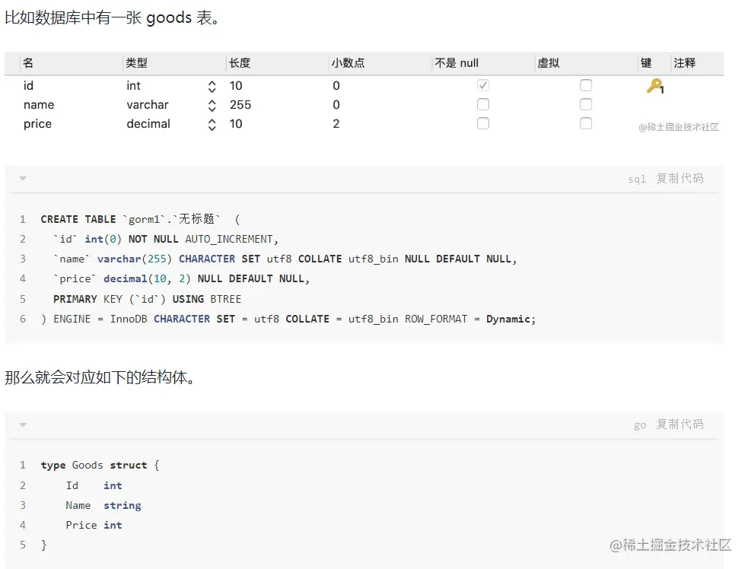
Task: Click the length value 255
Action: [x=240, y=105]
